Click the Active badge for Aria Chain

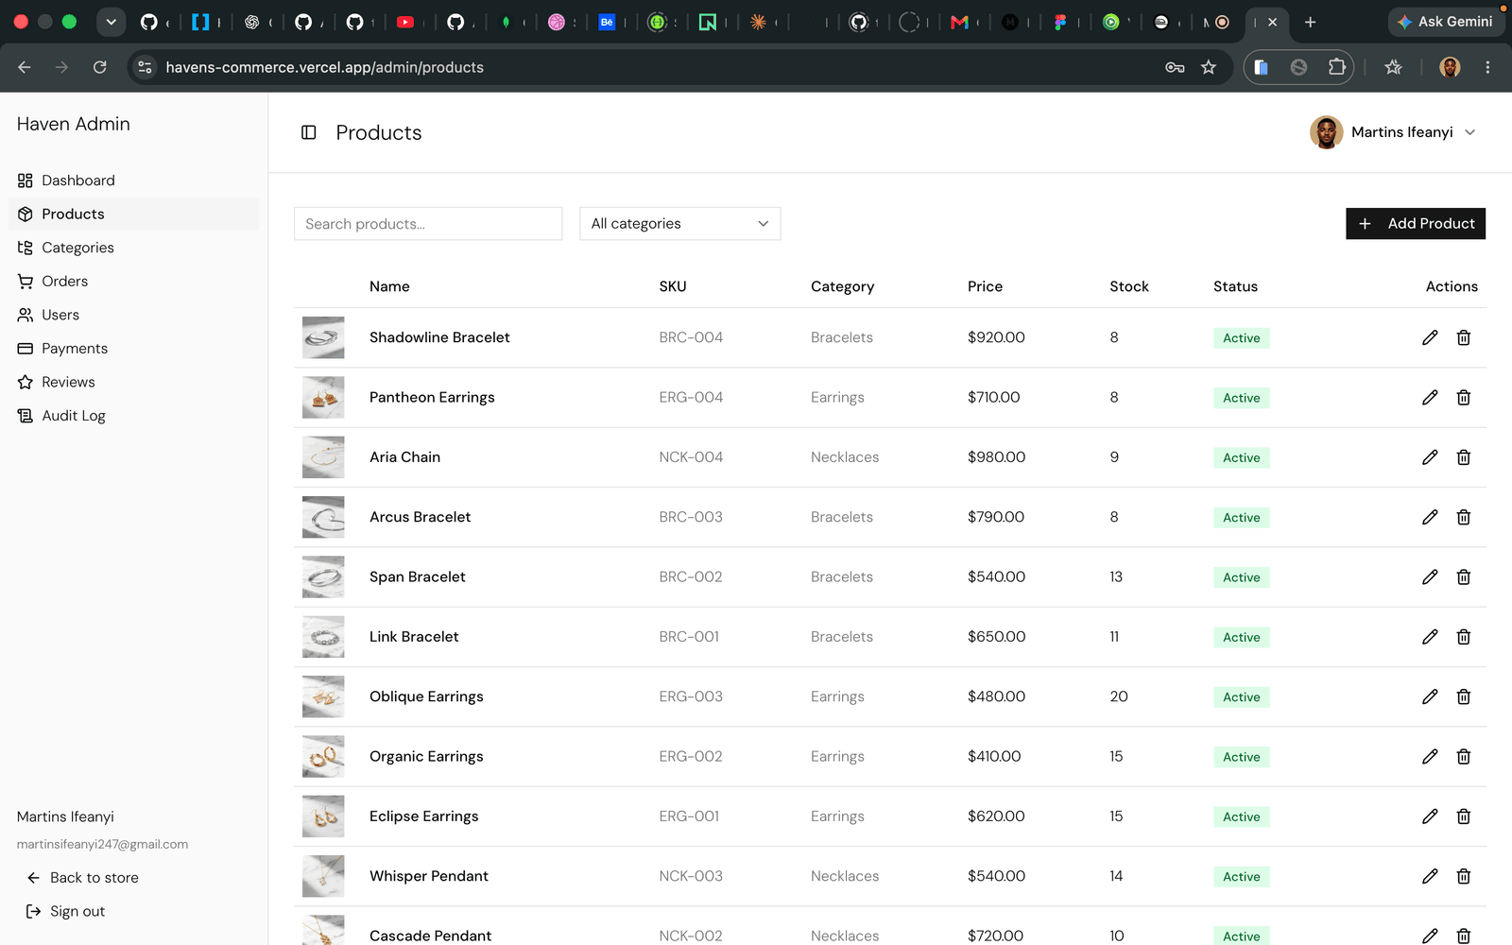click(1242, 457)
